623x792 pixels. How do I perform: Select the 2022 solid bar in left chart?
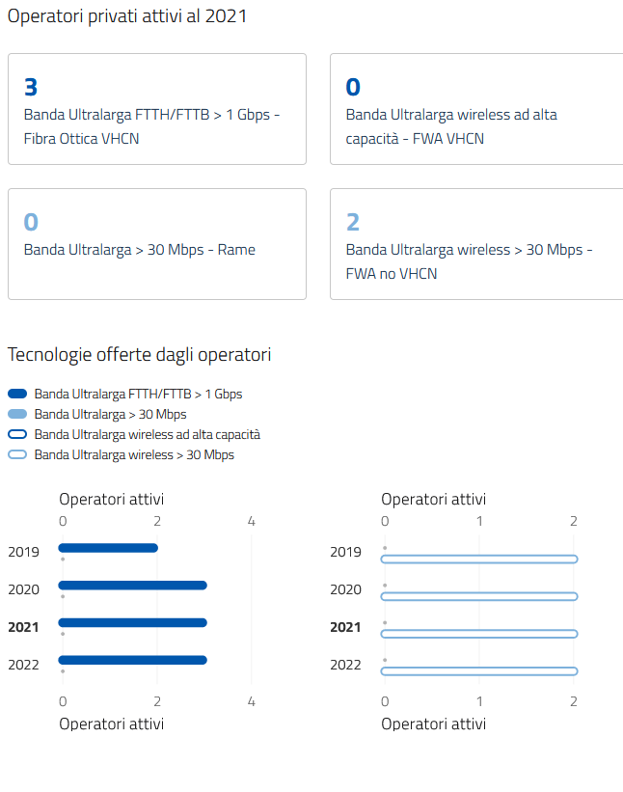(x=133, y=661)
